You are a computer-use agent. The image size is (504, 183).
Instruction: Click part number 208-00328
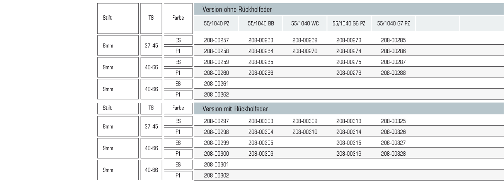coord(393,154)
